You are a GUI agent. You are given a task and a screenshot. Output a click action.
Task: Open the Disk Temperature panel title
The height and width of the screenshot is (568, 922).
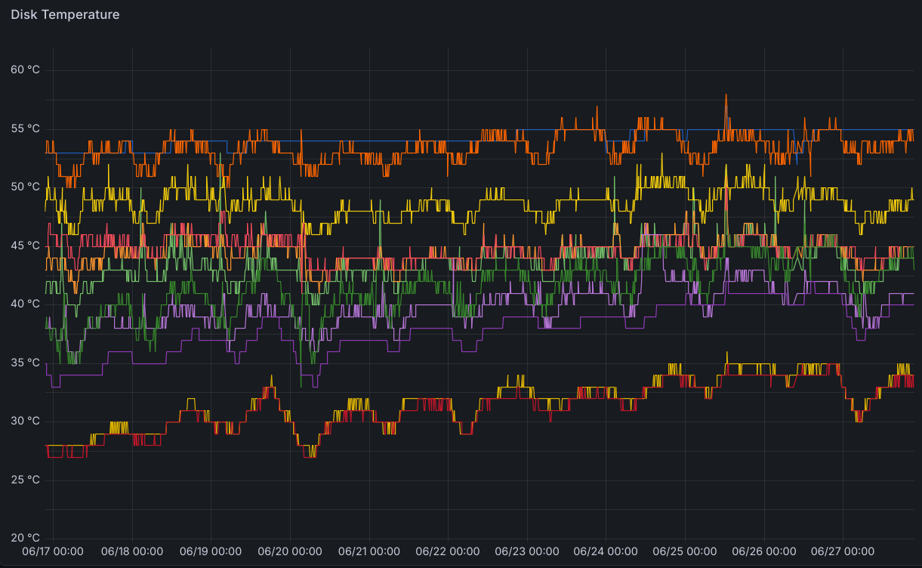coord(65,14)
